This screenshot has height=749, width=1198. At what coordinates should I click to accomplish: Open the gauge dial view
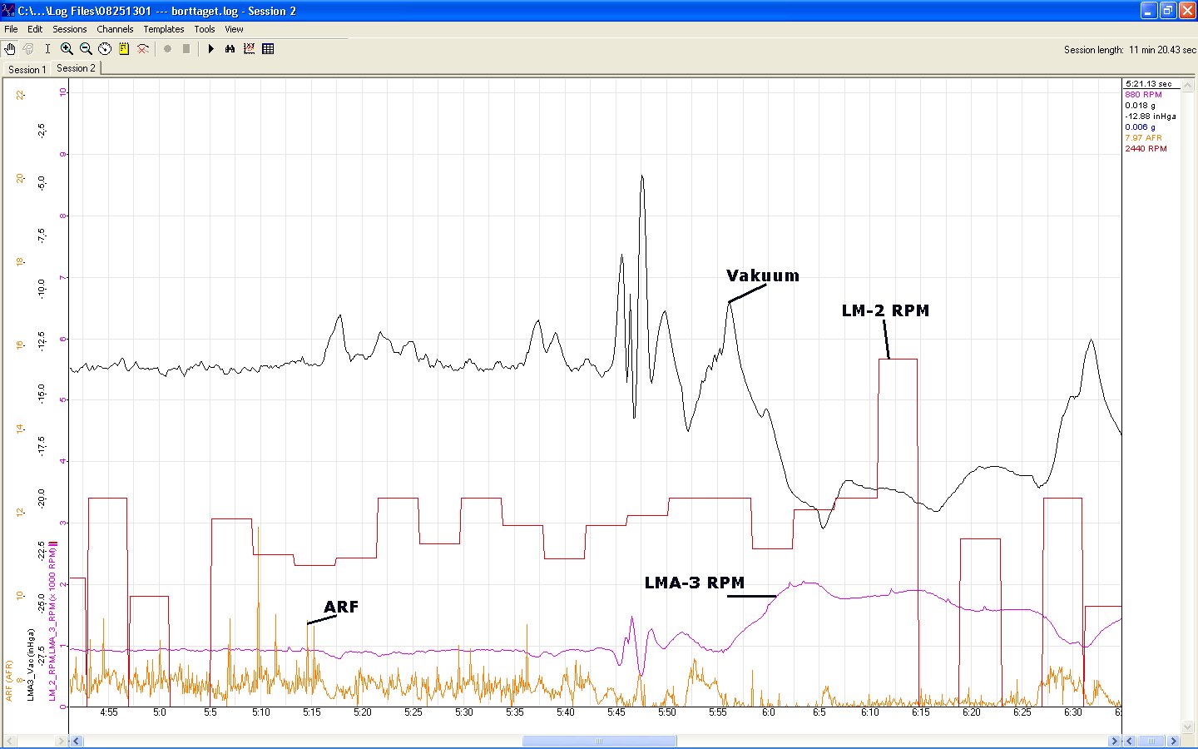(x=105, y=49)
